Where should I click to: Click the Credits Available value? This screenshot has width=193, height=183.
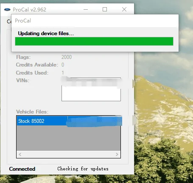[63, 65]
